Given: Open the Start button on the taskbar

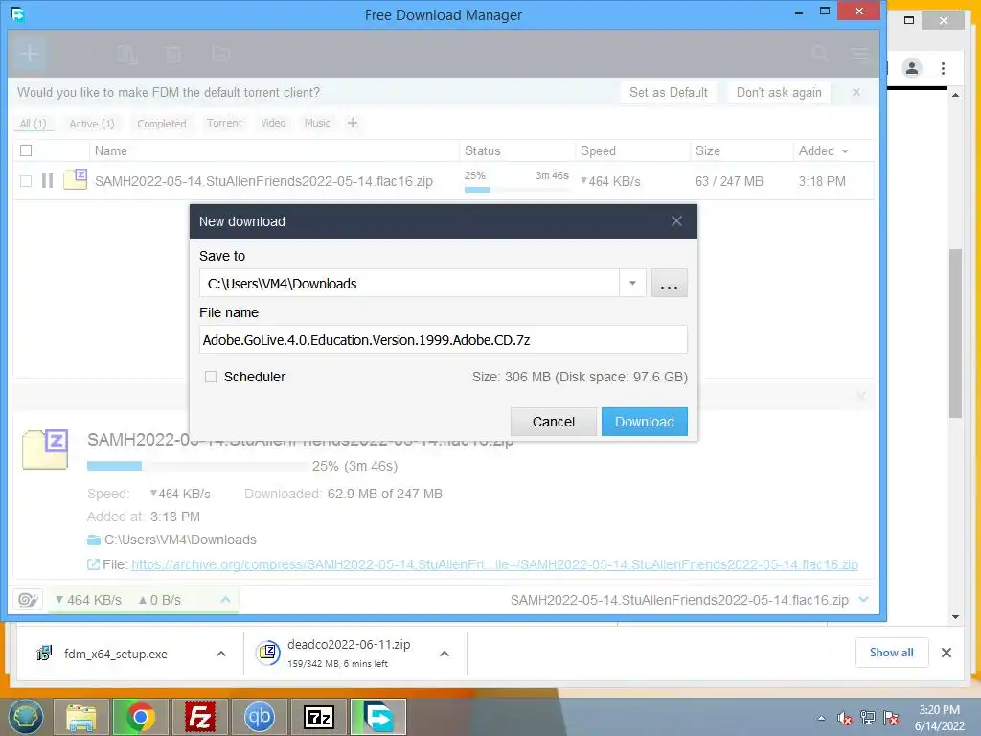Looking at the screenshot, I should coord(25,717).
